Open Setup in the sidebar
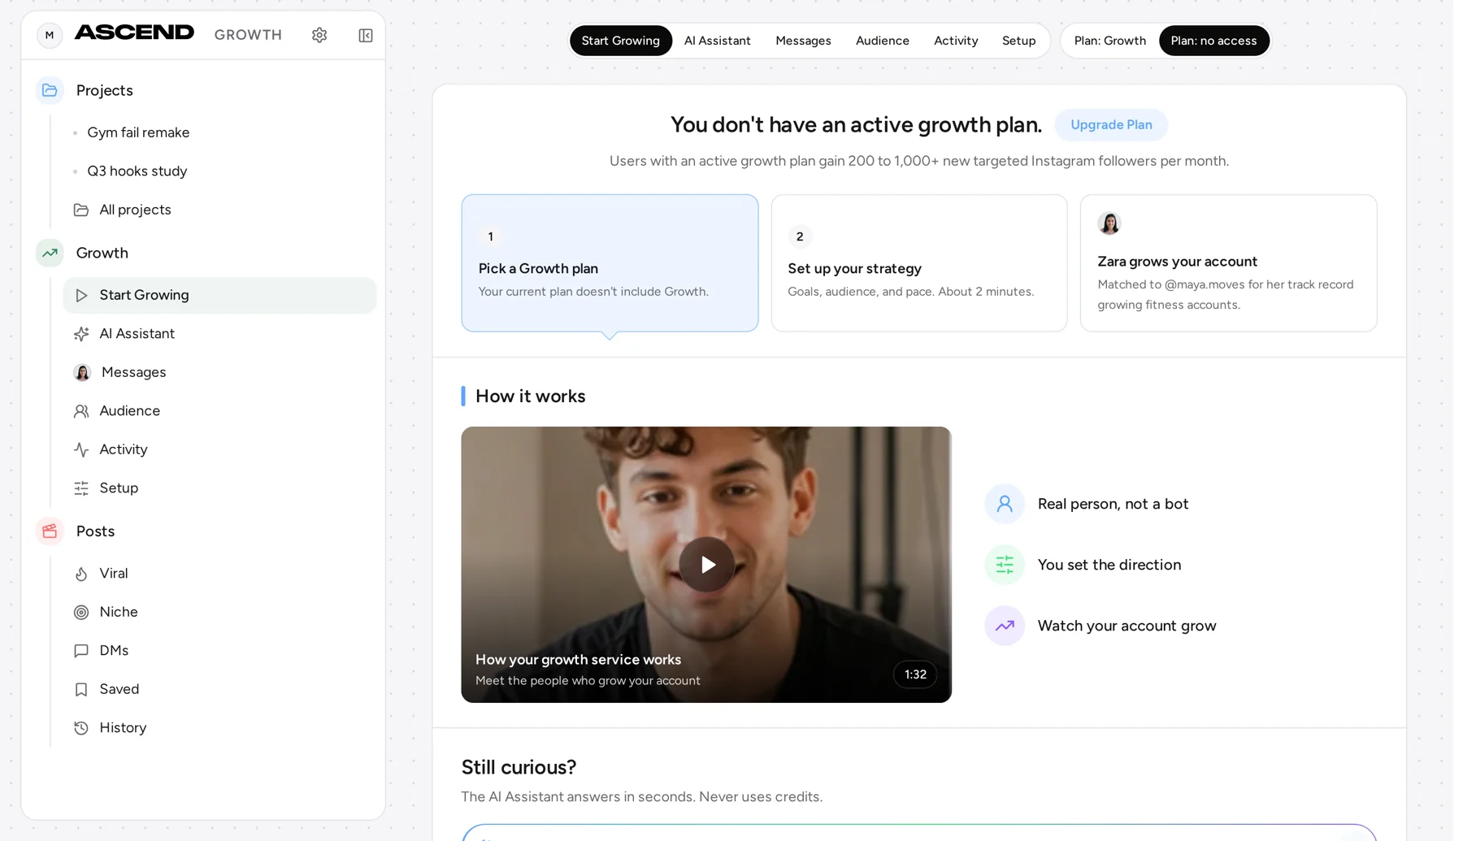 219,488
